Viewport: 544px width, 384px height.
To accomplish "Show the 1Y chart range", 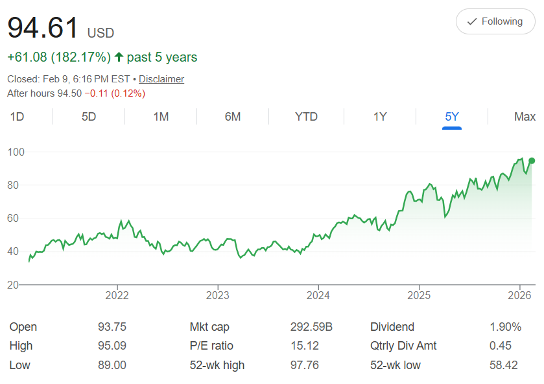I will (380, 117).
